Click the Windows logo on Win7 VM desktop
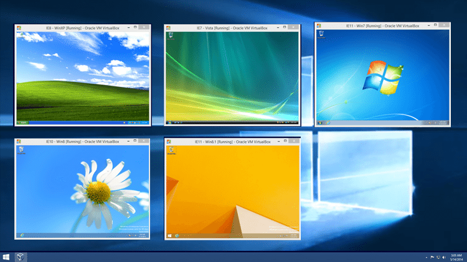The width and height of the screenshot is (467, 262). click(382, 77)
